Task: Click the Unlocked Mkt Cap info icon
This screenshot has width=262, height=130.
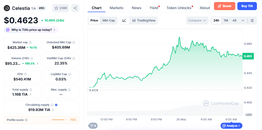Action: pos(74,42)
